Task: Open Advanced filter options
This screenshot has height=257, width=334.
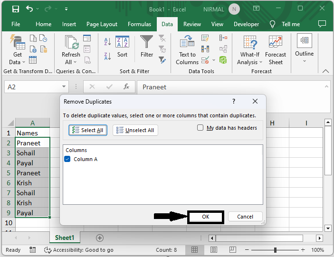Action: point(162,60)
